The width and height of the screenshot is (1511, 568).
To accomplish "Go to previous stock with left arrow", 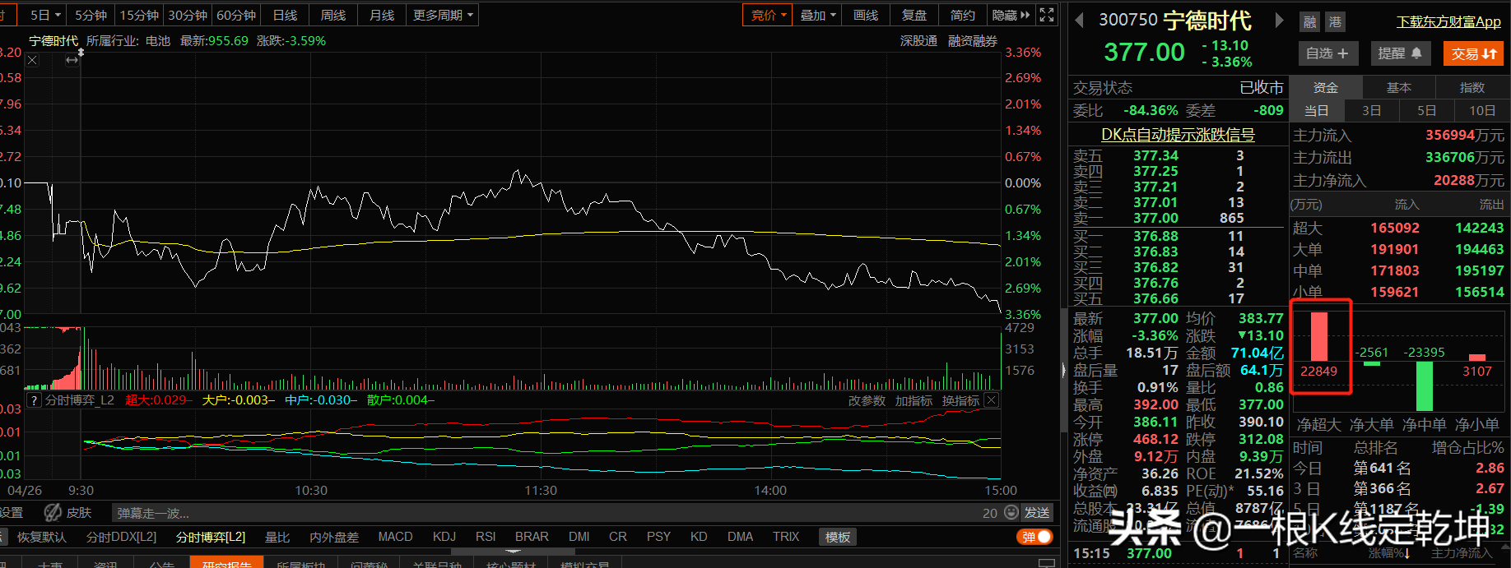I will (1080, 21).
